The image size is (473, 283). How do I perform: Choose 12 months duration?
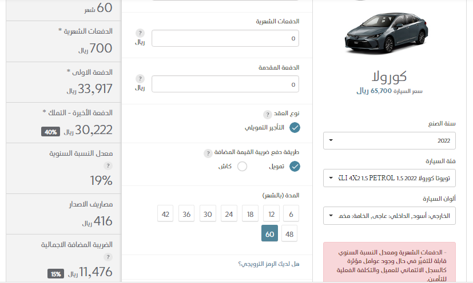[x=271, y=214]
